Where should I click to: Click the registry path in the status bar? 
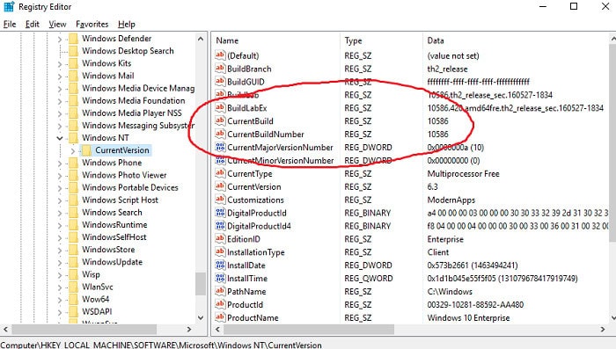click(x=161, y=345)
